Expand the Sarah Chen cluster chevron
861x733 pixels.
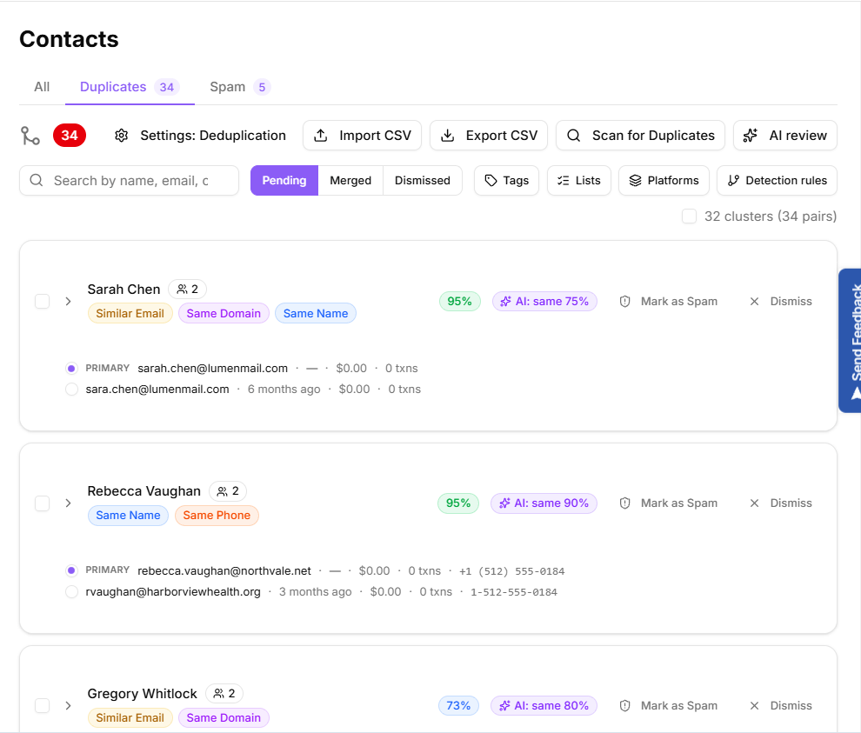click(68, 302)
